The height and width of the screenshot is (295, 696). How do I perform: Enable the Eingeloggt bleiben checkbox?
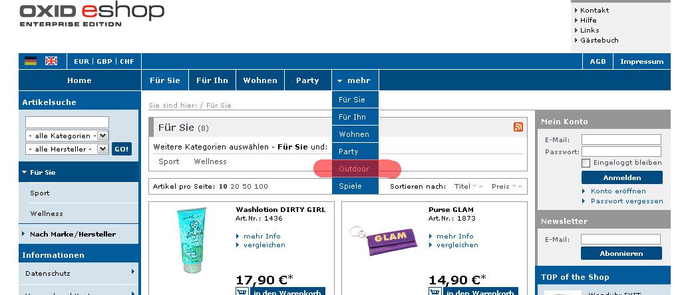(x=586, y=163)
